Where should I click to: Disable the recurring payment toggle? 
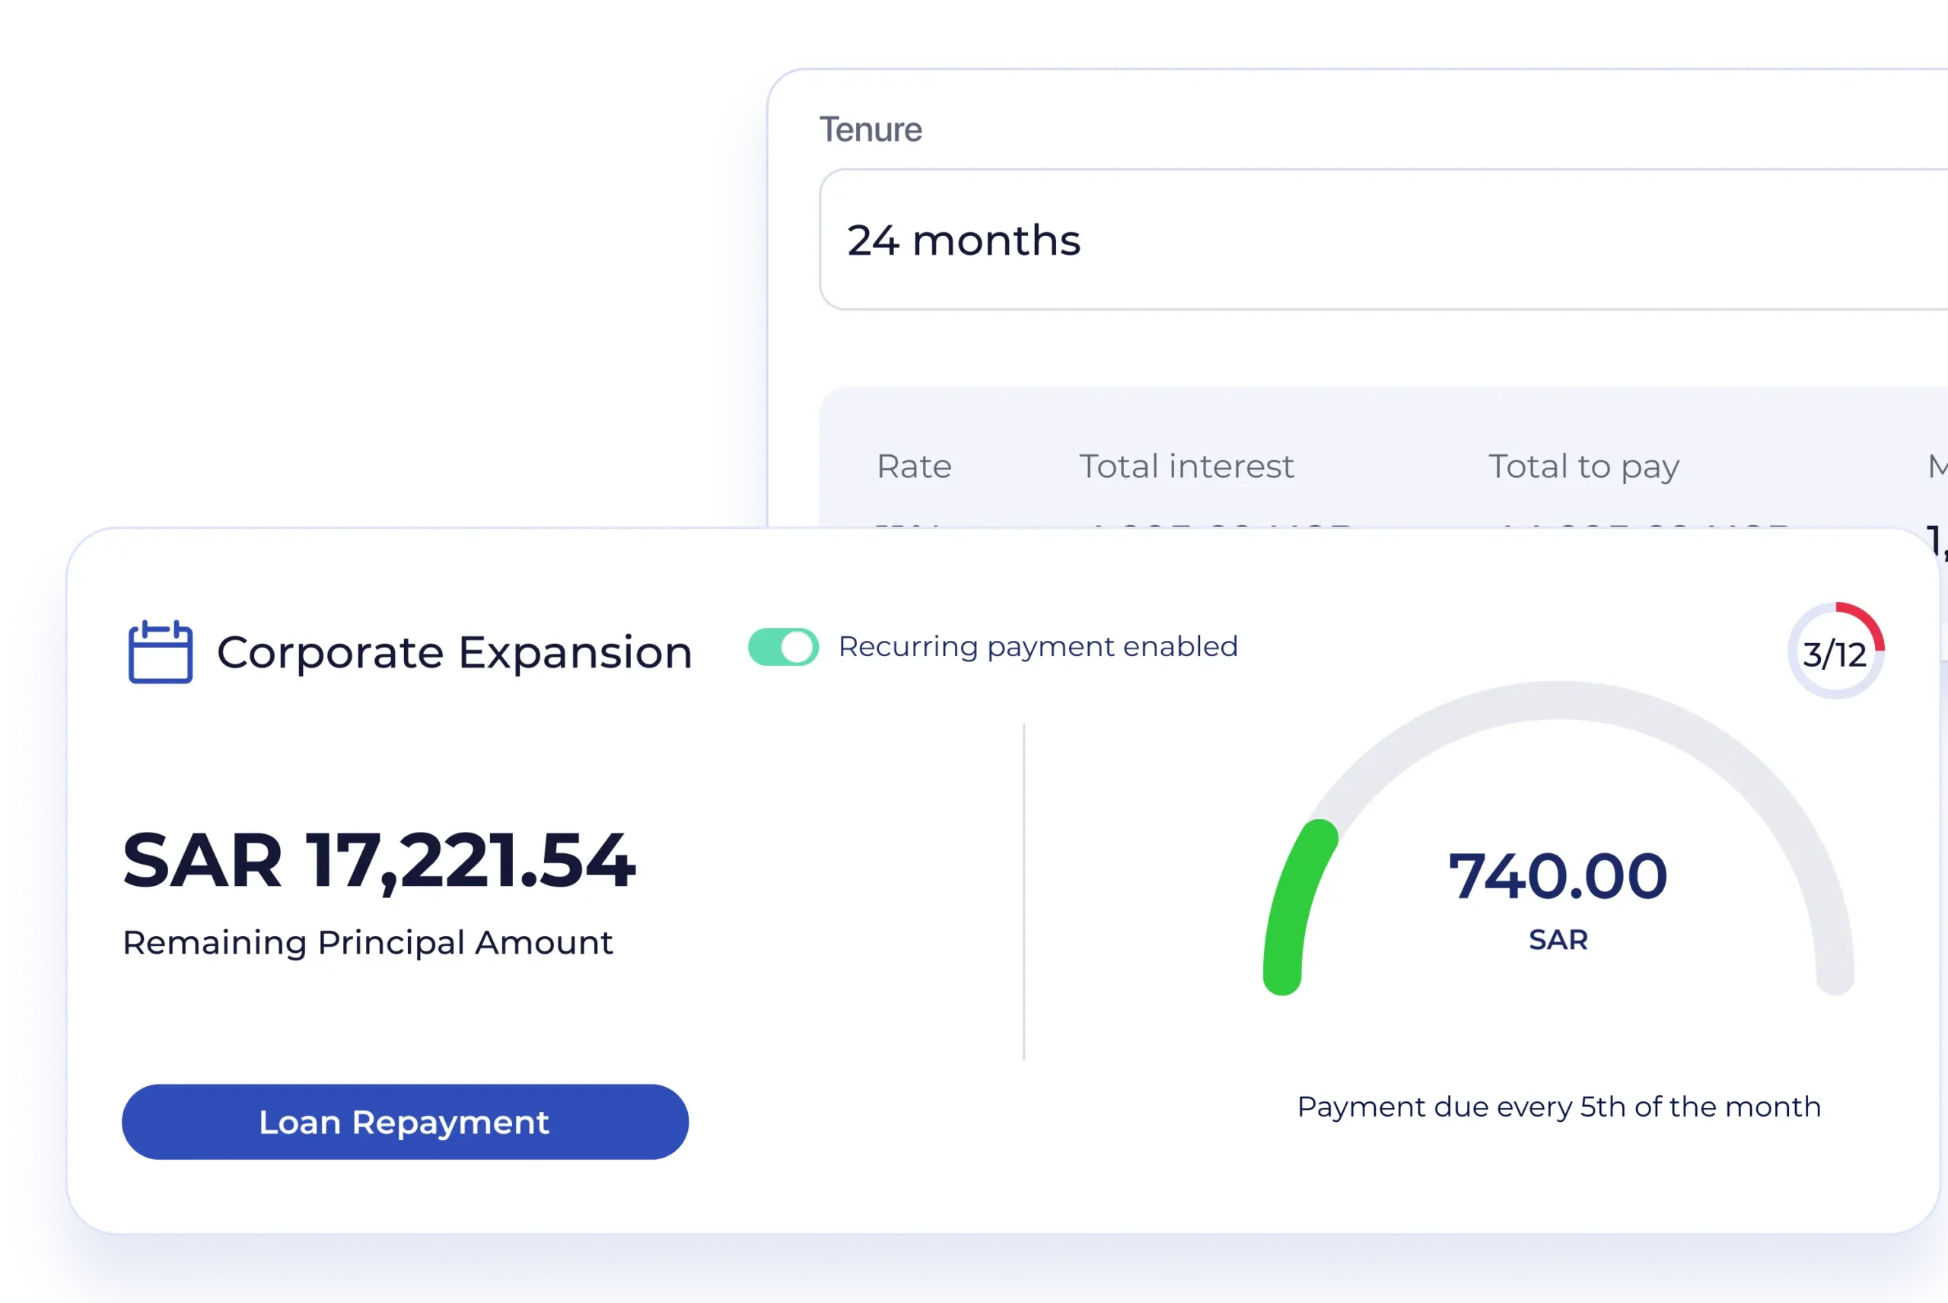tap(782, 648)
